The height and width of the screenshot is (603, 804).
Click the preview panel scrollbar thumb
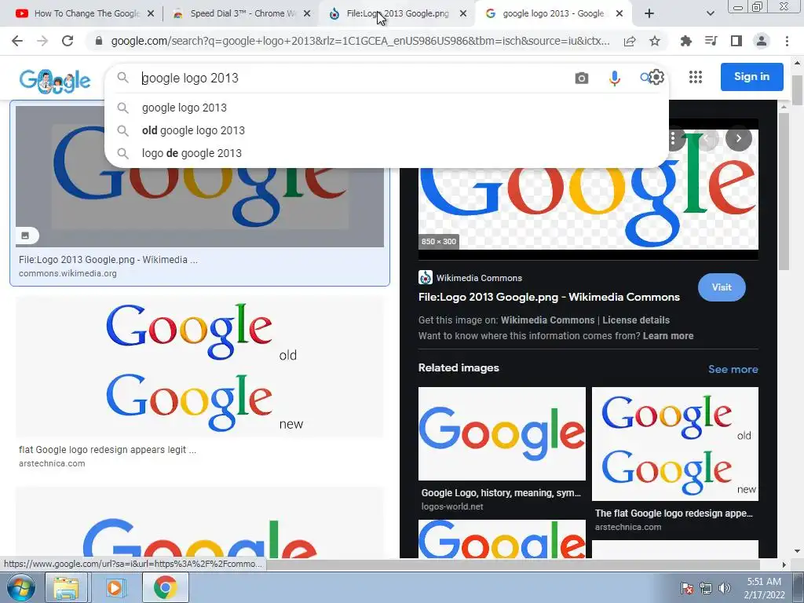(784, 191)
